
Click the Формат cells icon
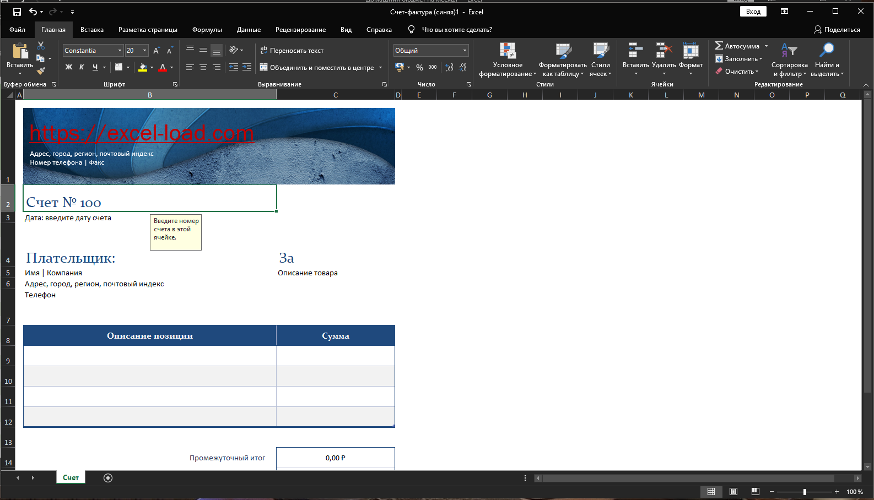click(690, 51)
